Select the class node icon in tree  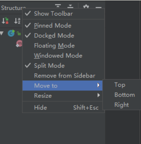(11, 33)
